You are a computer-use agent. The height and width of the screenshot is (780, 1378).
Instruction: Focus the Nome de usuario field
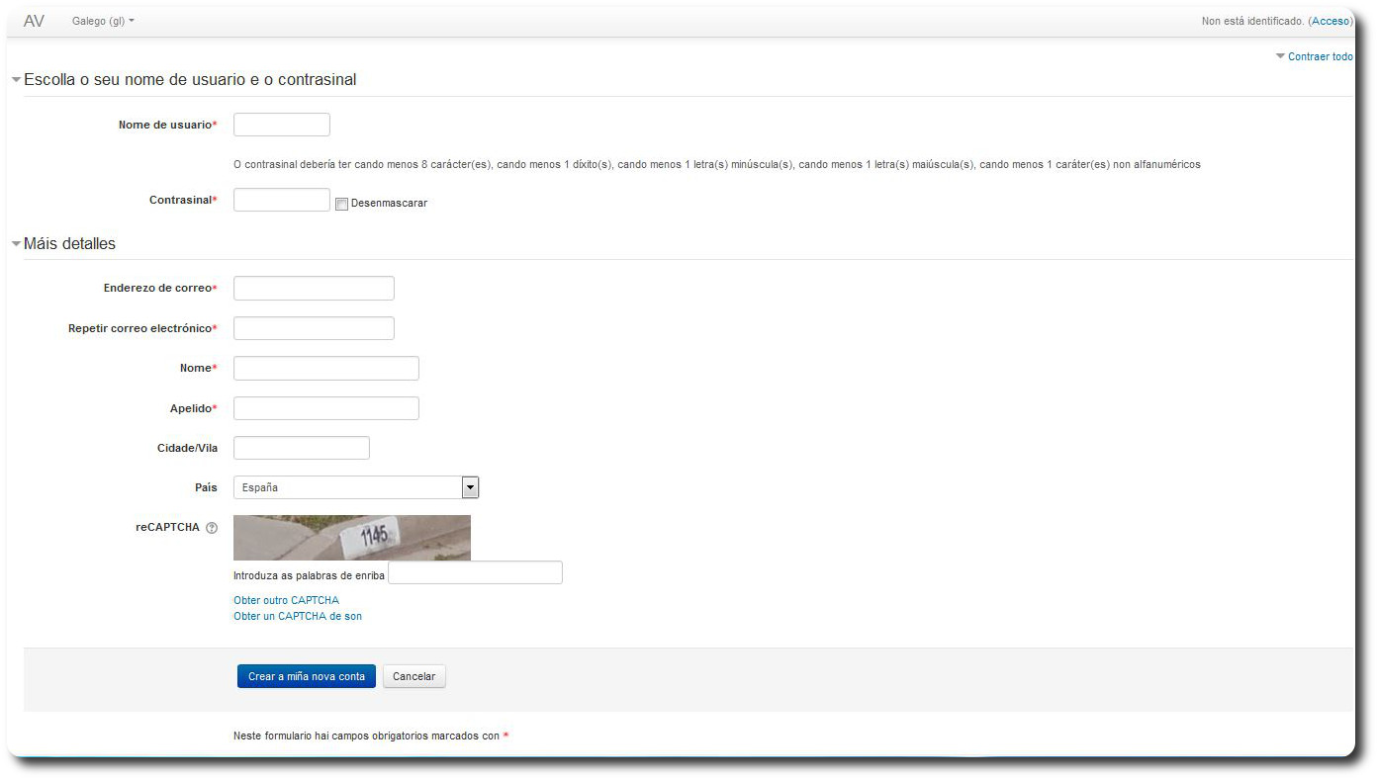point(282,125)
